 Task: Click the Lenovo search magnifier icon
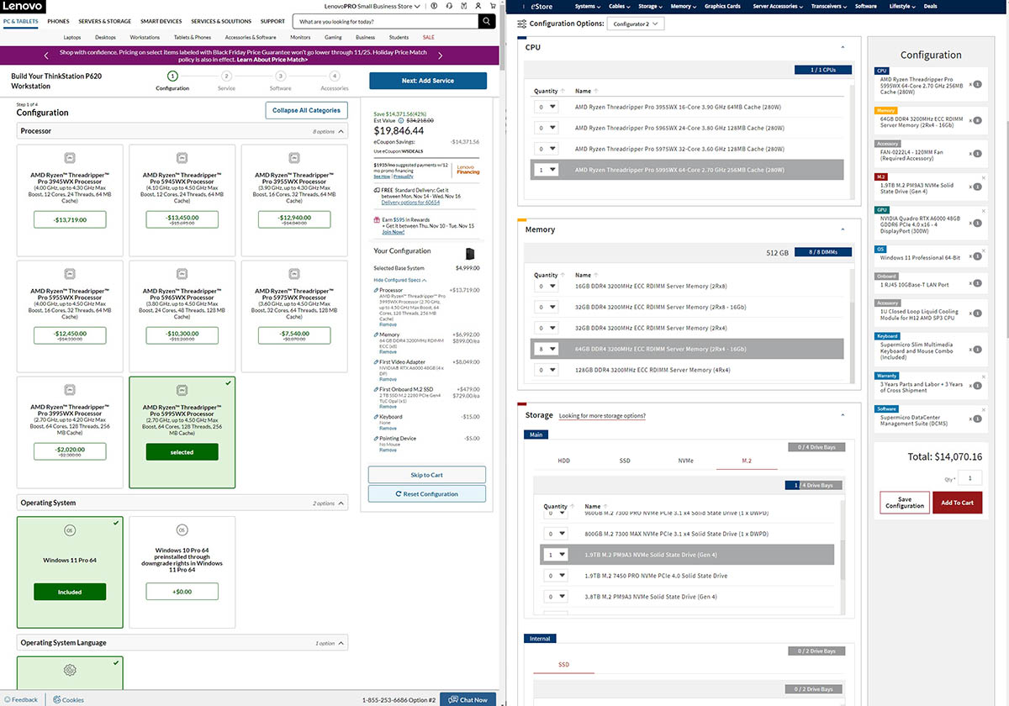click(x=486, y=21)
